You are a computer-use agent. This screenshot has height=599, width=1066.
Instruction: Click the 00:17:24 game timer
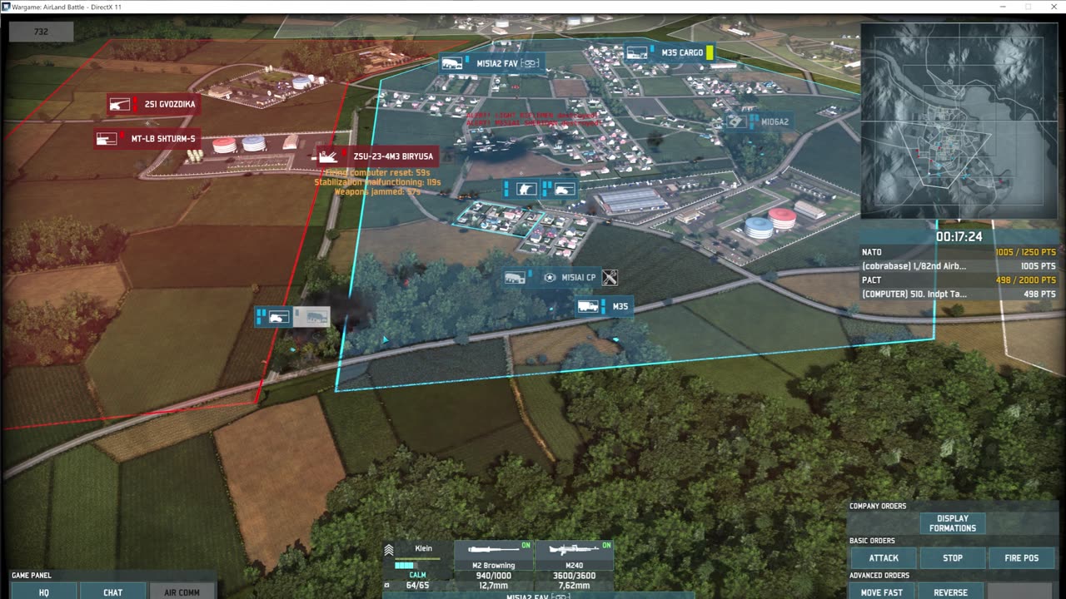(x=959, y=237)
